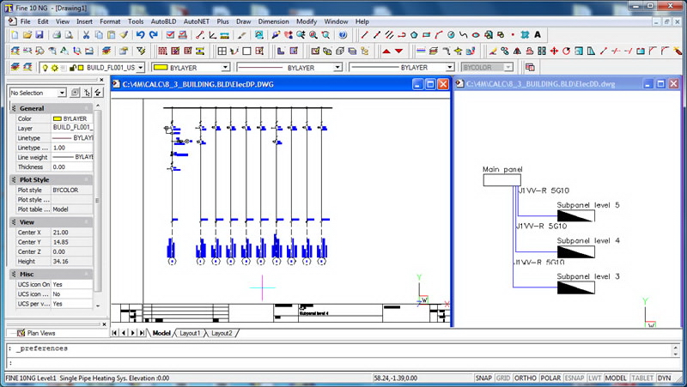Toggle SNAP mode in status bar
This screenshot has height=387, width=687.
click(x=483, y=378)
